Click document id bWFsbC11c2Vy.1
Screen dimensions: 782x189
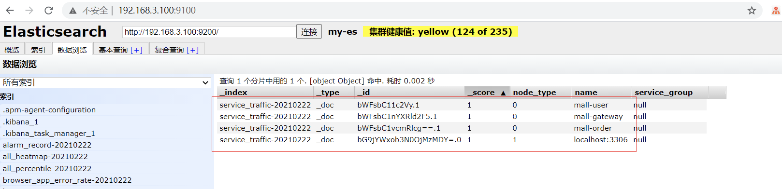(x=388, y=105)
